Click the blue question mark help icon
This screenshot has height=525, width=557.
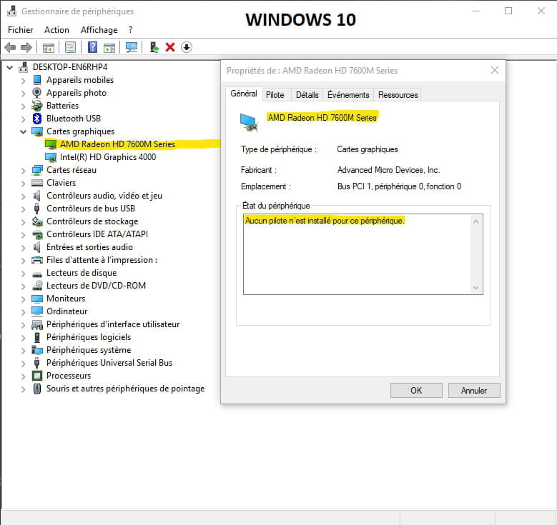point(92,47)
